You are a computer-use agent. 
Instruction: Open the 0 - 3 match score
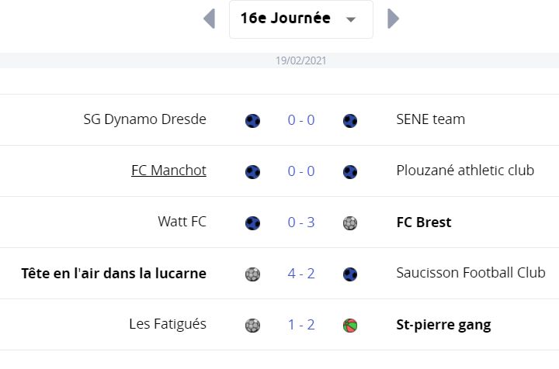click(301, 222)
